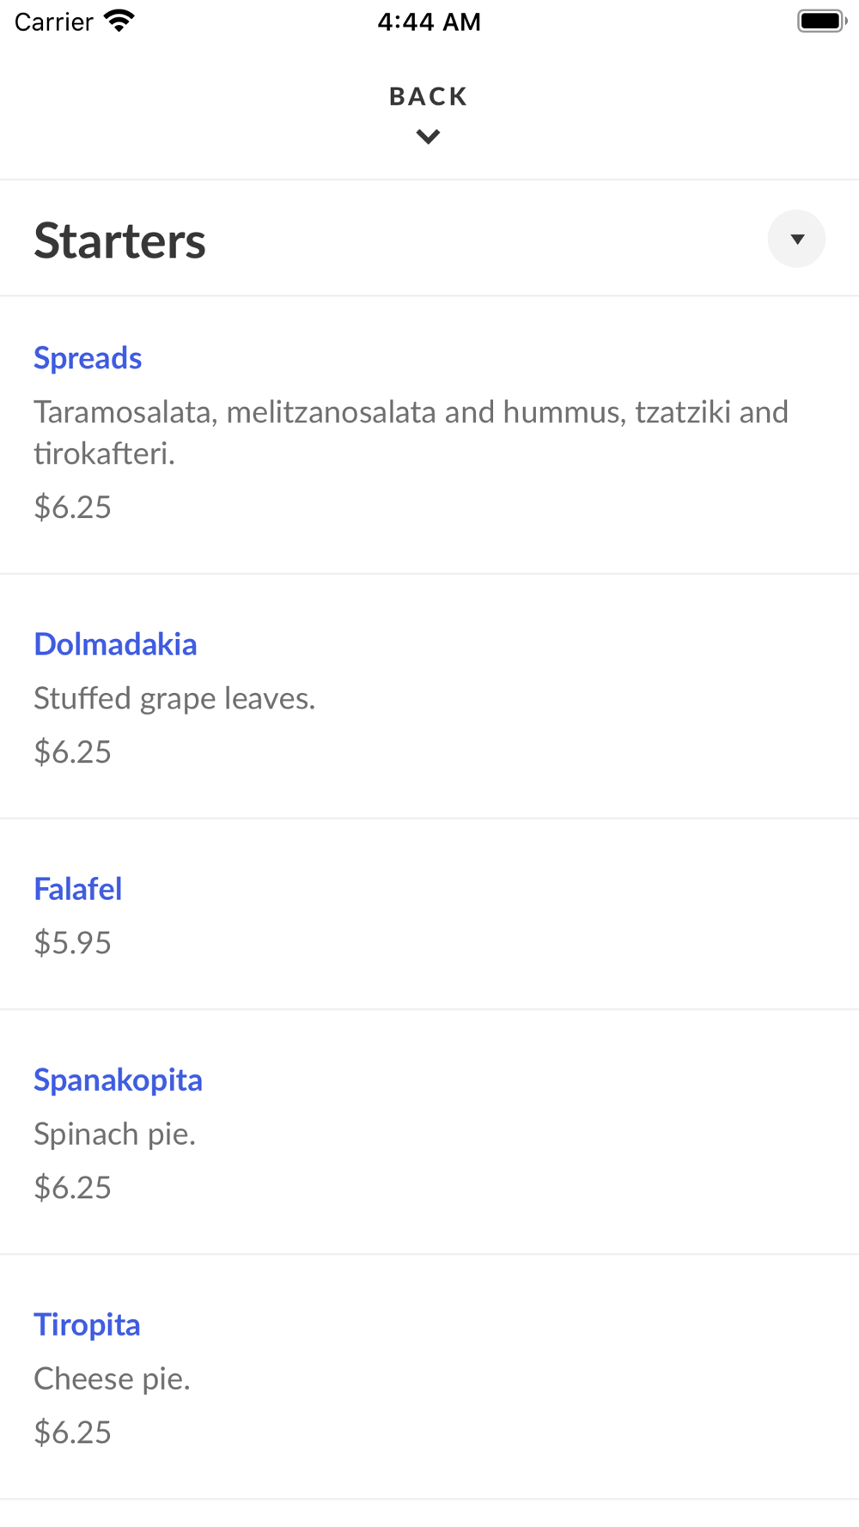The width and height of the screenshot is (859, 1527).
Task: Open the Falafel menu item
Action: coord(78,889)
